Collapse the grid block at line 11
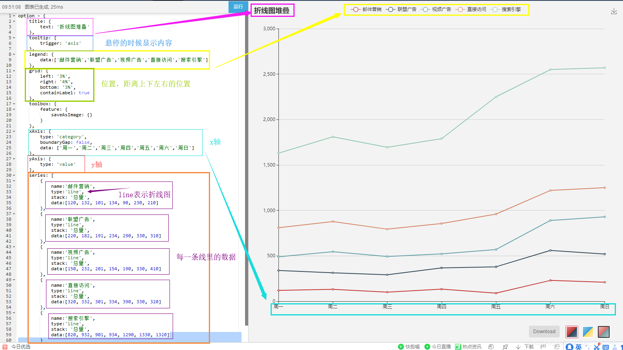 click(x=14, y=71)
